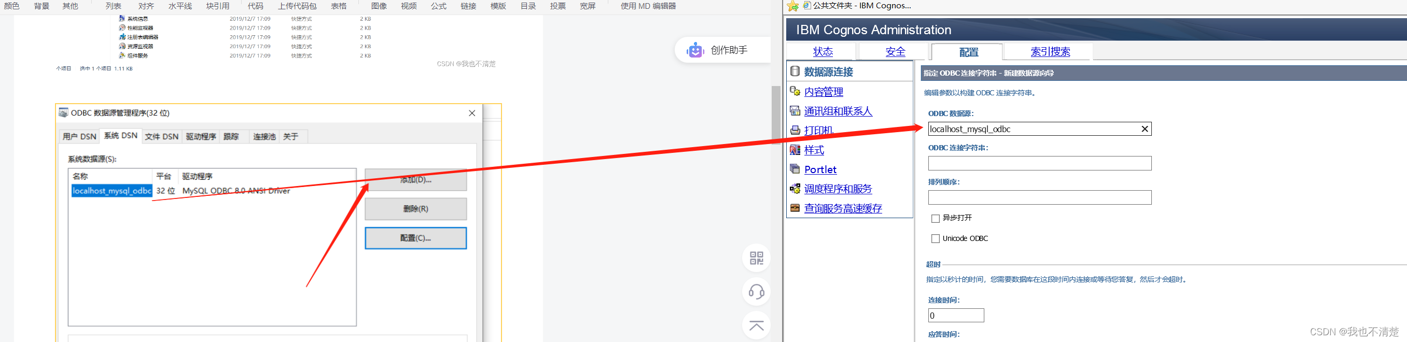The height and width of the screenshot is (342, 1407).
Task: Click 水平线 in editor toolbar
Action: point(179,6)
